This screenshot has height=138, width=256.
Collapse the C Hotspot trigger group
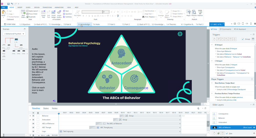pos(212,61)
